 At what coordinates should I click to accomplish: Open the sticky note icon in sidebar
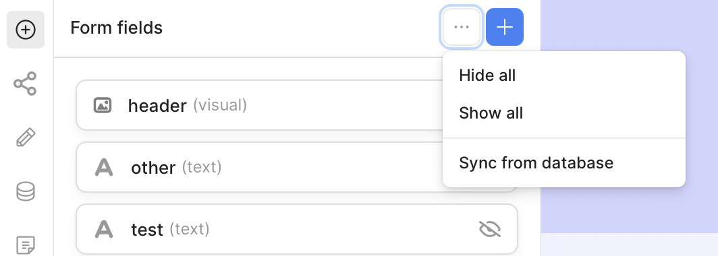point(26,245)
